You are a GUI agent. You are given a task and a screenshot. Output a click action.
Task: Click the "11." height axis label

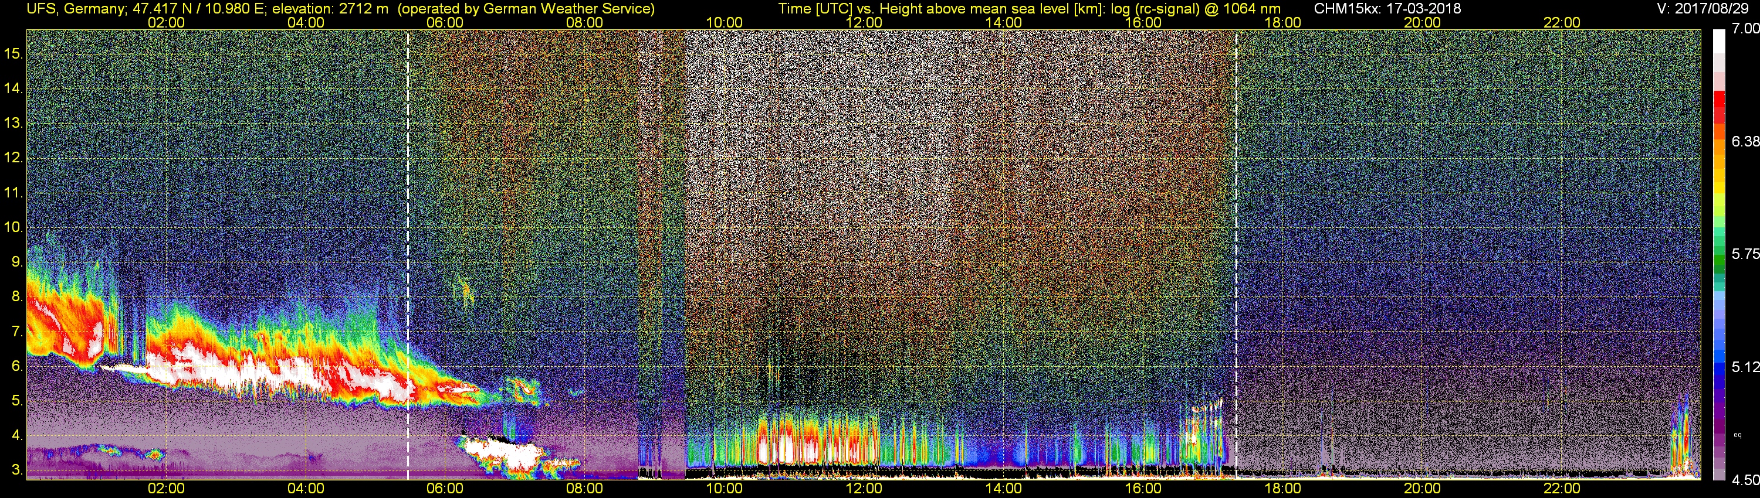point(13,192)
